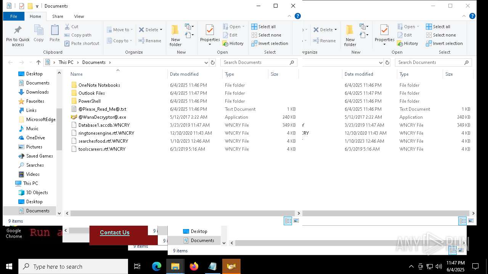Click History in back window ribbon

[x=408, y=43]
